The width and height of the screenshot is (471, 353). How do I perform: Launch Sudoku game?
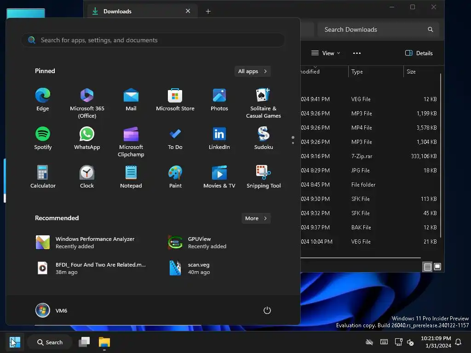[x=264, y=138]
